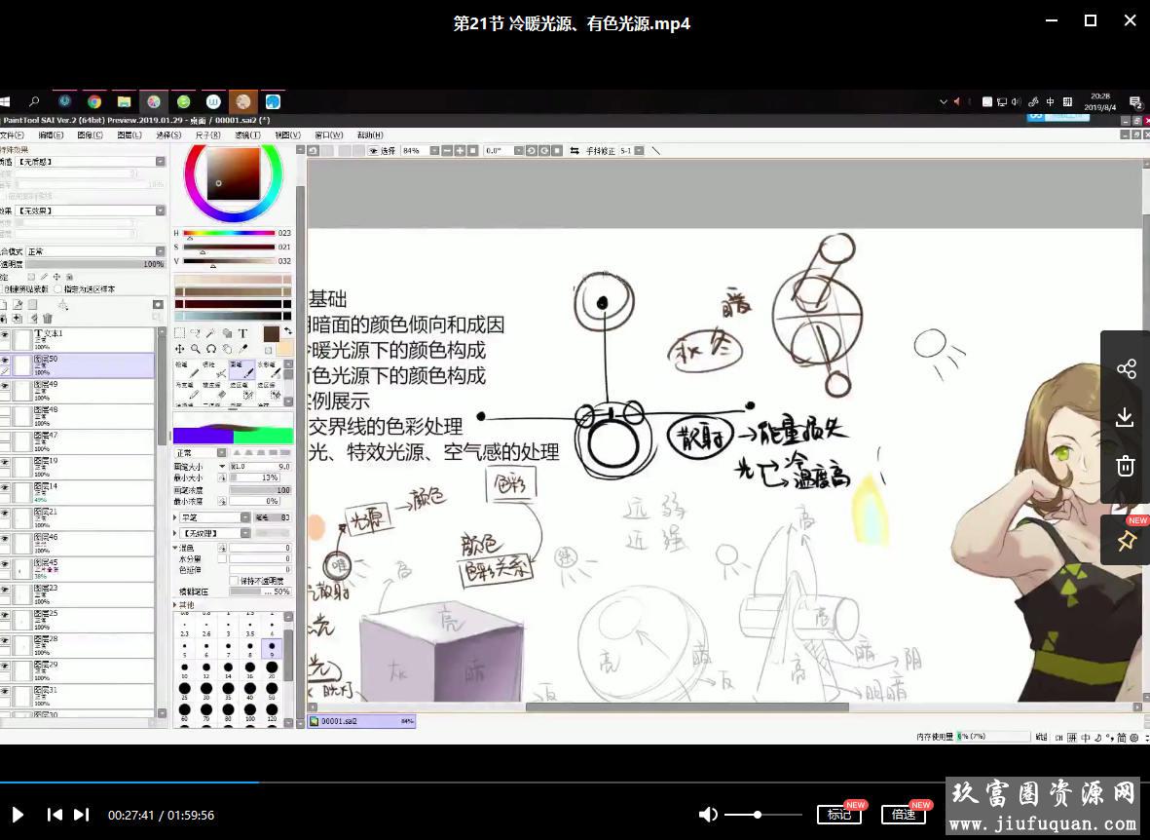Pick the eyedropper color picker tool
Viewport: 1150px width, 840px height.
pos(242,349)
